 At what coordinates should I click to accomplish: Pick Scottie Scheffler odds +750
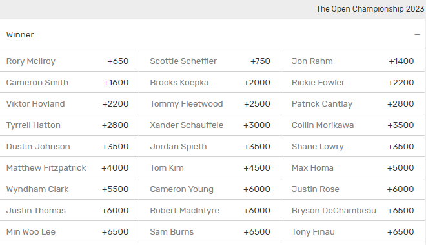[210, 61]
